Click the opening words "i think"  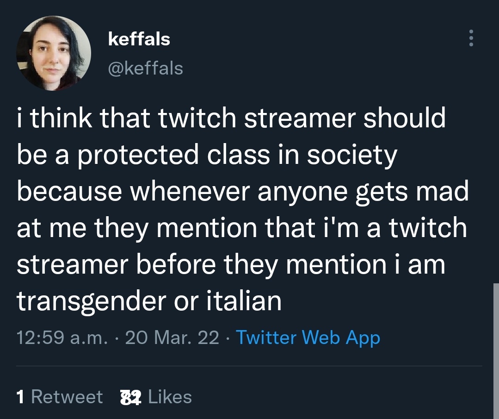(x=52, y=118)
